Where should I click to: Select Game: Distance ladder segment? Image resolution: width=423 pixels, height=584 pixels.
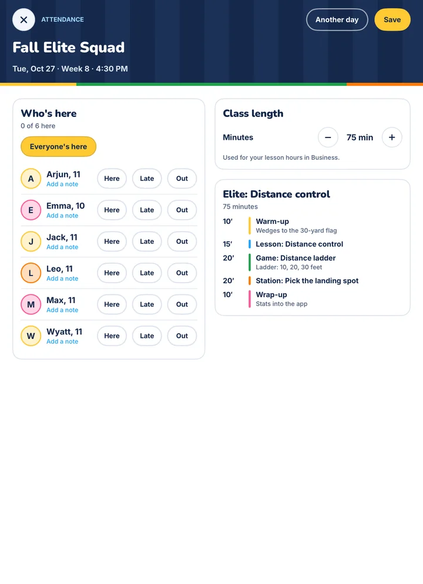pyautogui.click(x=313, y=262)
